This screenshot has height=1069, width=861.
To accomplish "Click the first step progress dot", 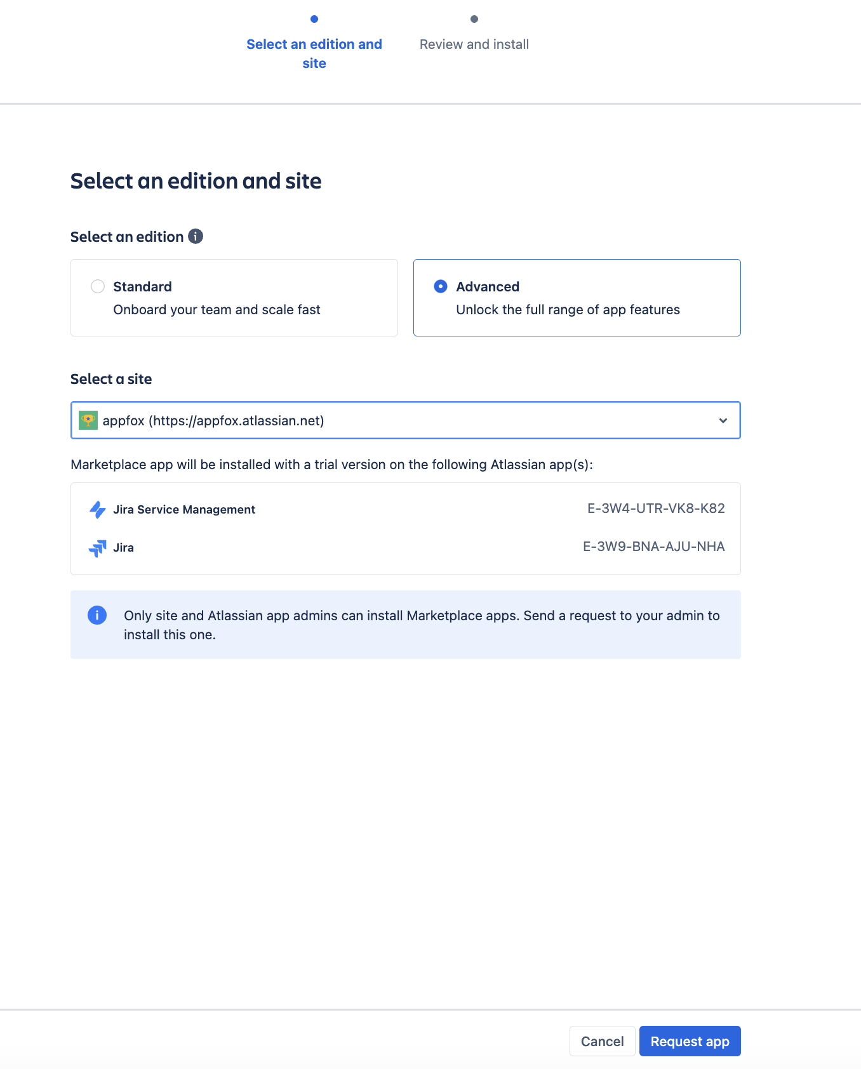I will (x=314, y=19).
